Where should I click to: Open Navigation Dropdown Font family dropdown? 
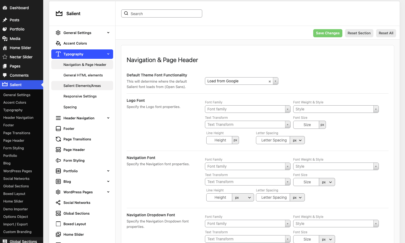point(248,224)
